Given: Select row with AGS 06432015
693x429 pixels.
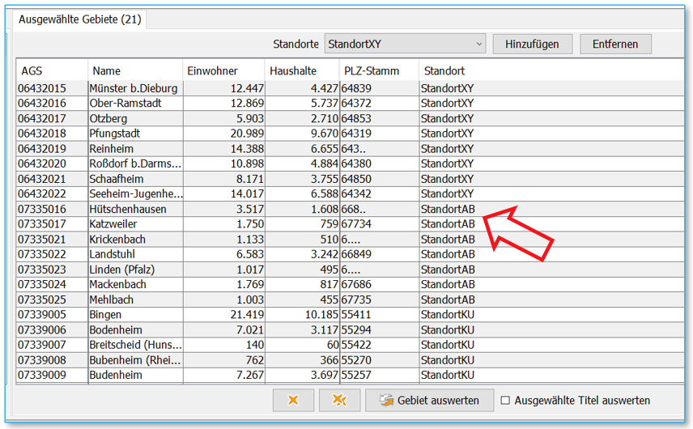Looking at the screenshot, I should pyautogui.click(x=51, y=88).
